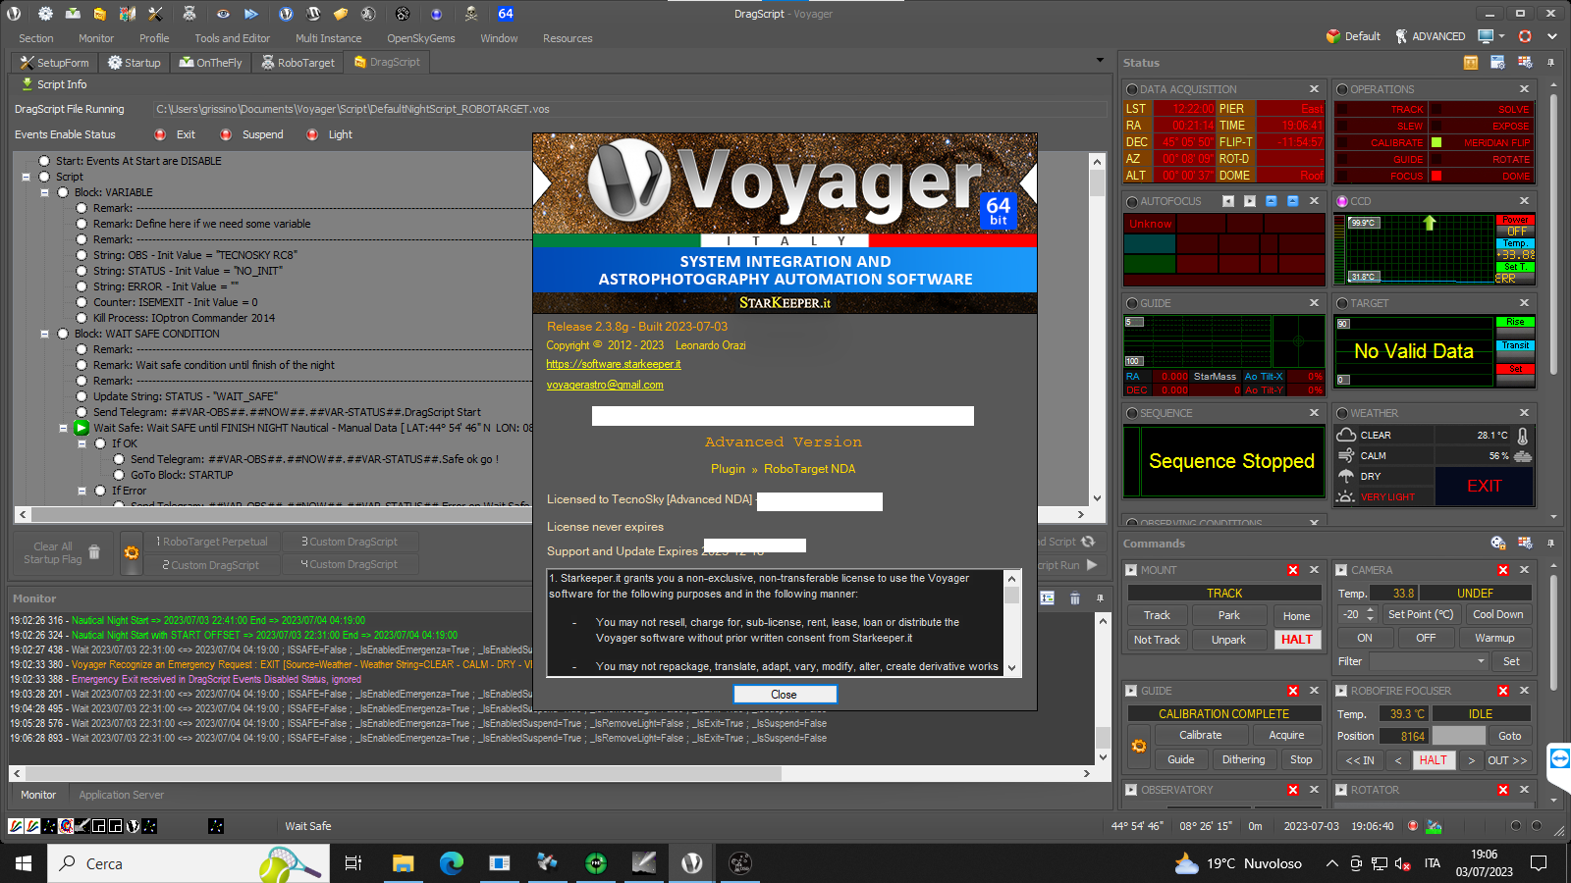Toggle the Suspend events enable indicator
Image resolution: width=1571 pixels, height=883 pixels.
[226, 134]
